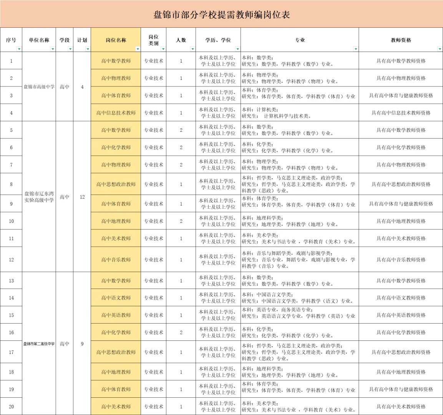Viewport: 443px width, 415px height.
Task: Select the major cell mentioning 中国语言文学类
Action: click(300, 297)
